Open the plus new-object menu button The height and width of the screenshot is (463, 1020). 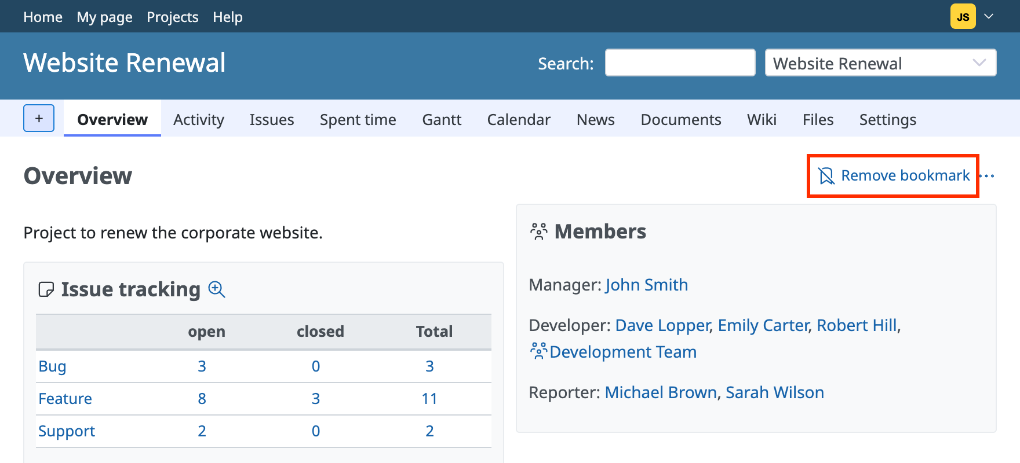point(39,118)
